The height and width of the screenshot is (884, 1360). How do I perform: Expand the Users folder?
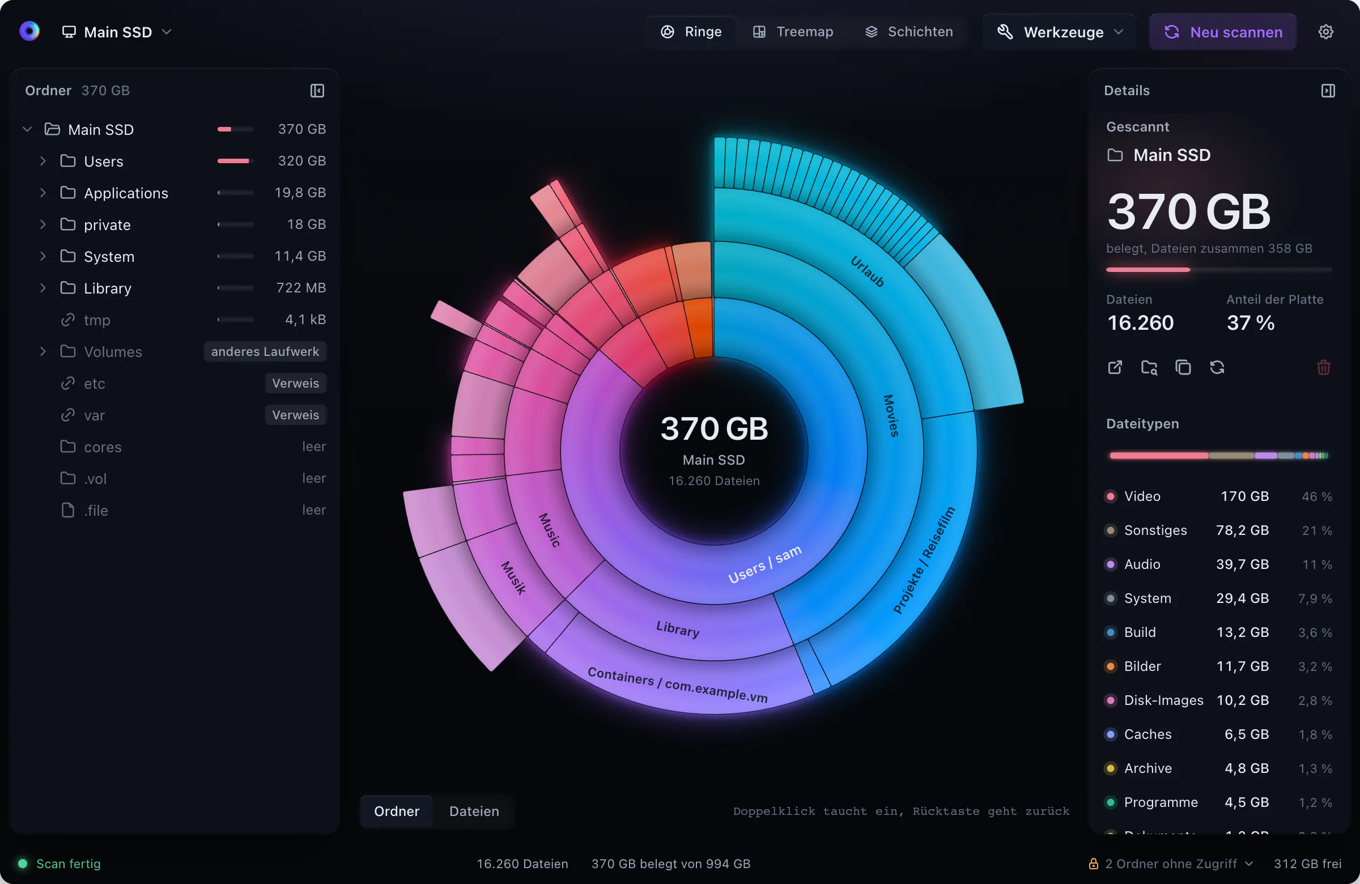click(43, 160)
